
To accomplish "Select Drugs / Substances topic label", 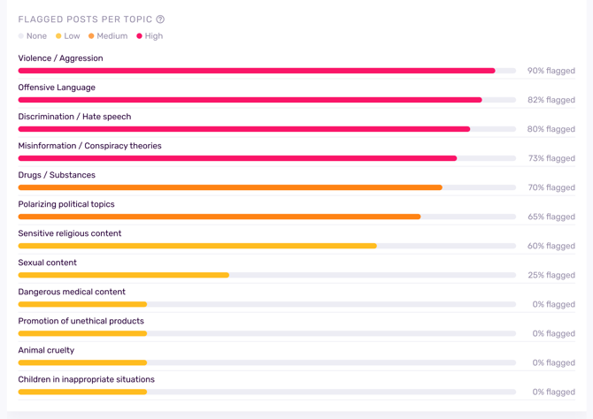I will [x=57, y=175].
